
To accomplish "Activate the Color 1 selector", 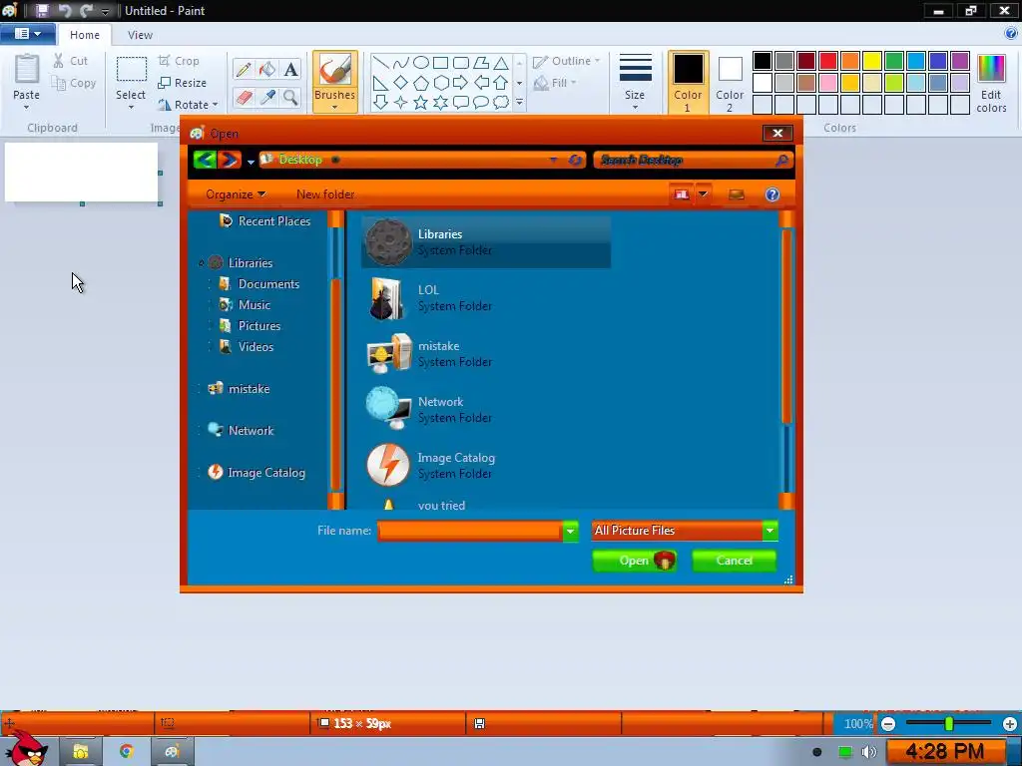I will [x=688, y=82].
